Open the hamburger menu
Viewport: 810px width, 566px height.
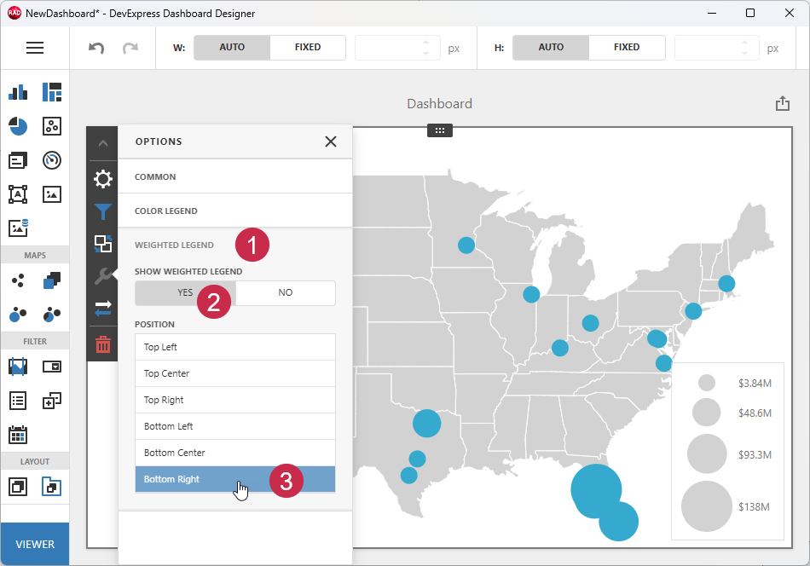(x=35, y=48)
